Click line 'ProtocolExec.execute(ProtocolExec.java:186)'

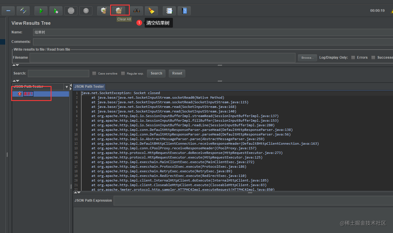pyautogui.click(x=169, y=167)
